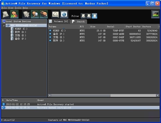Select the 文档 (E:) row in volume list
This screenshot has width=161, height=123.
(104, 37)
